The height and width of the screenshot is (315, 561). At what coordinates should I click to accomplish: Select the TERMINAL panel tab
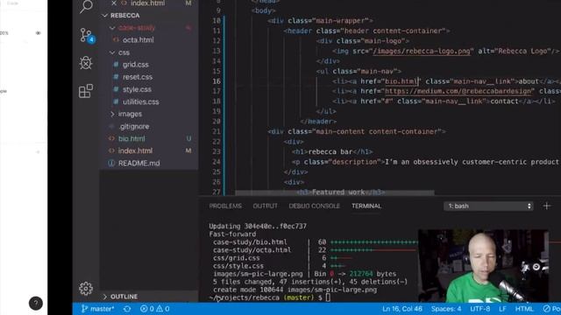(366, 206)
